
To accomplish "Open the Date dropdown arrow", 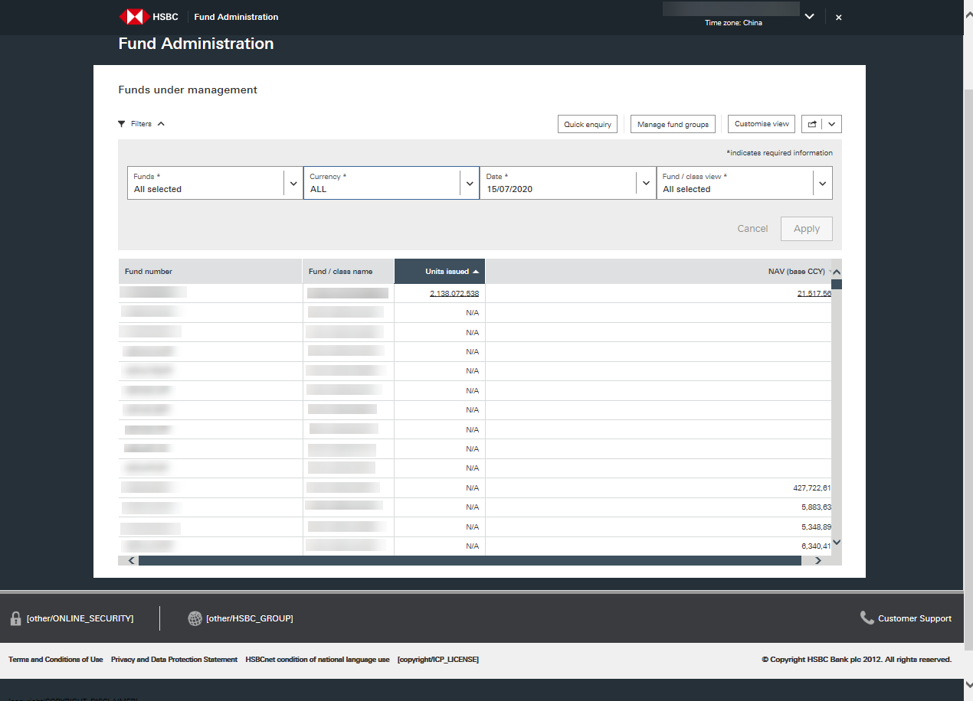I will pos(646,184).
